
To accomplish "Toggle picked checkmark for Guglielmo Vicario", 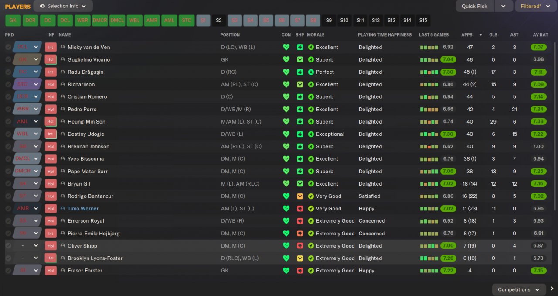I will pos(8,59).
